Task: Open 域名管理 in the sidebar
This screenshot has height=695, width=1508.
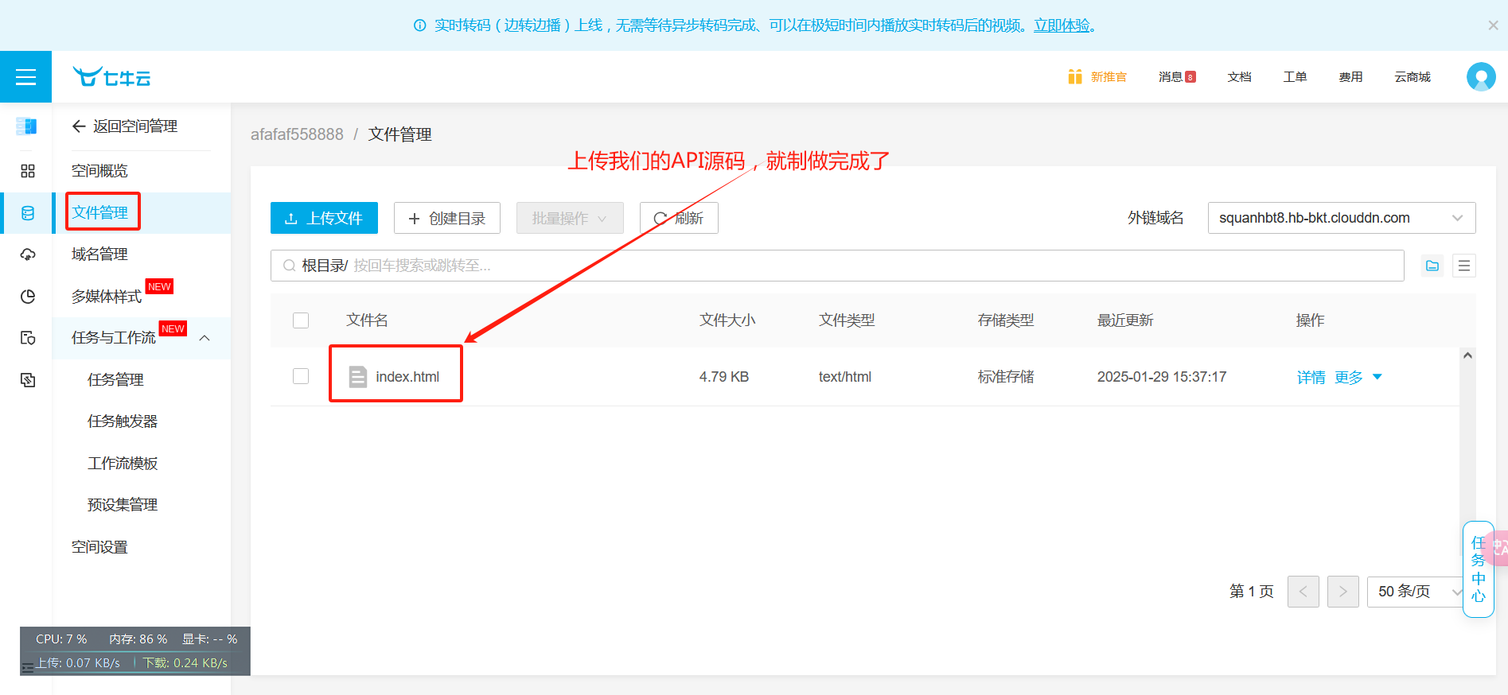Action: (x=99, y=254)
